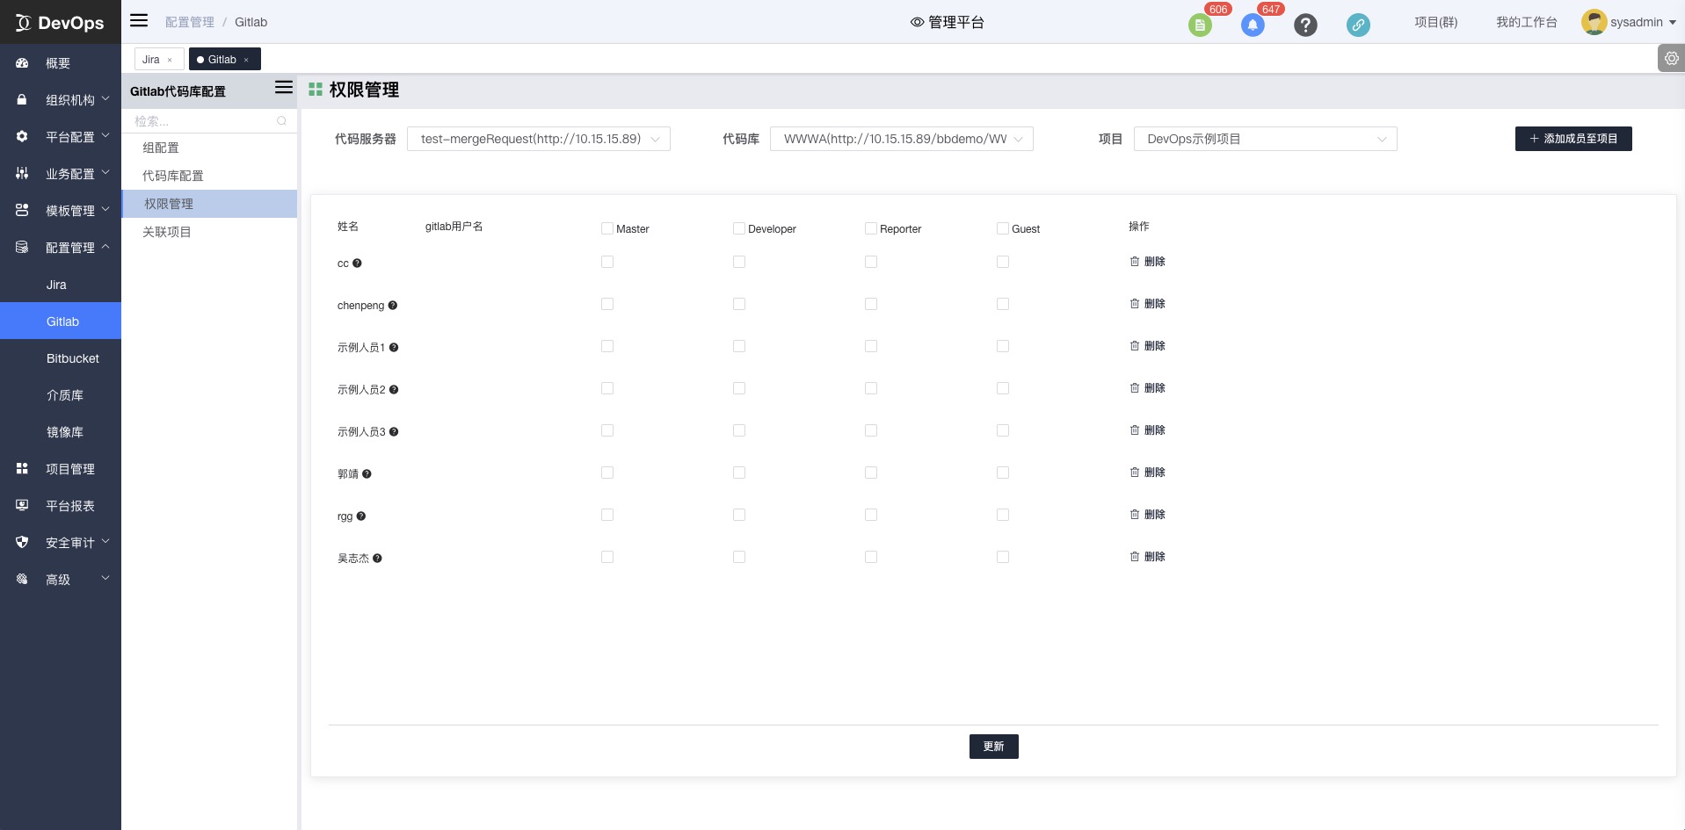The height and width of the screenshot is (830, 1685).
Task: Click the eye icon beside 管理平台
Action: coord(917,22)
